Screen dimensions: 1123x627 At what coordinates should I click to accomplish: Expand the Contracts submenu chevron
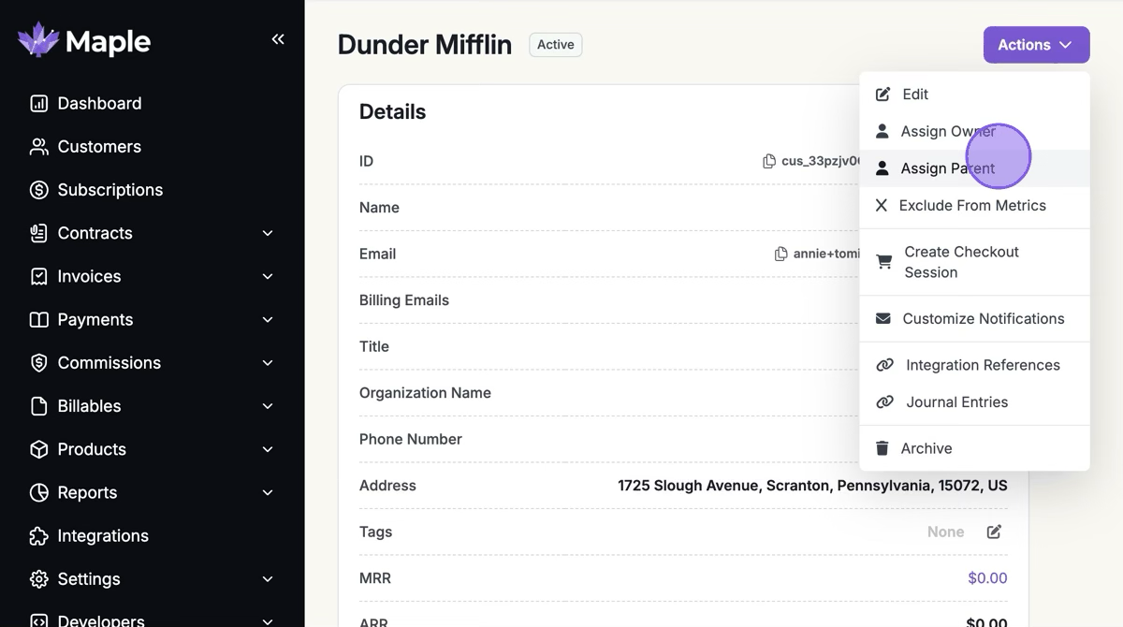(268, 233)
